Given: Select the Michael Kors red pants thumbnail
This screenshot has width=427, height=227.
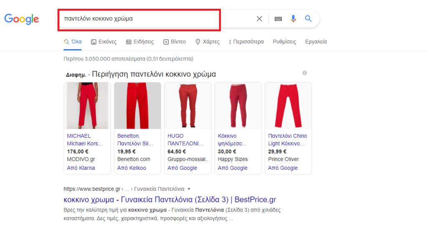Looking at the screenshot, I should tap(87, 106).
